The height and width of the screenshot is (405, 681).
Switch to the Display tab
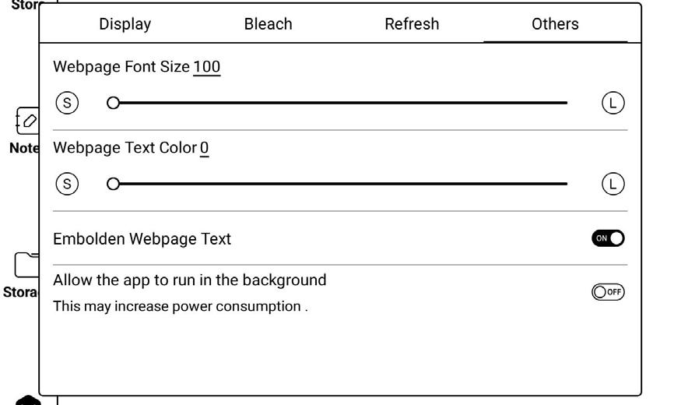(125, 24)
